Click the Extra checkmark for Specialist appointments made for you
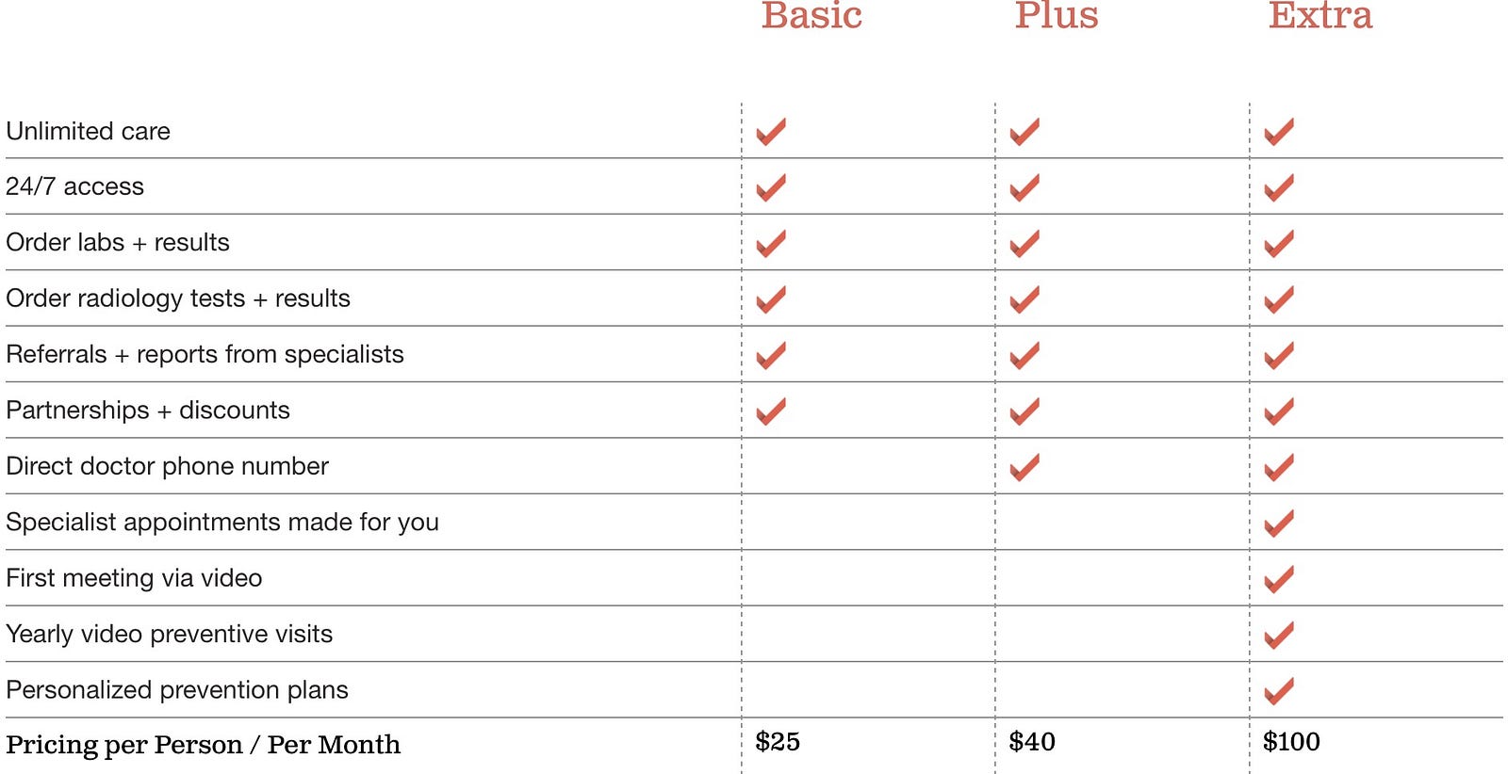 pos(1279,524)
